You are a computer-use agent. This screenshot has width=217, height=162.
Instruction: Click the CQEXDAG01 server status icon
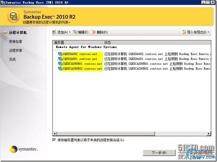pos(60,59)
